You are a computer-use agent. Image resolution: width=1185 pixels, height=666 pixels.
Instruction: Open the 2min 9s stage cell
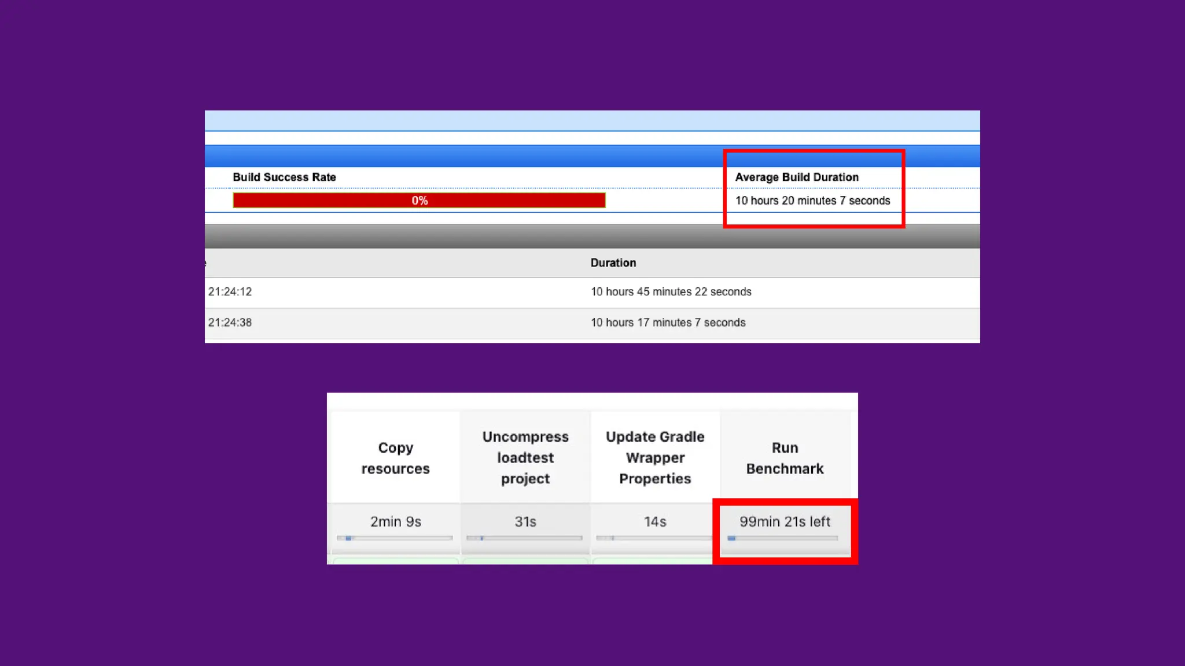tap(395, 521)
